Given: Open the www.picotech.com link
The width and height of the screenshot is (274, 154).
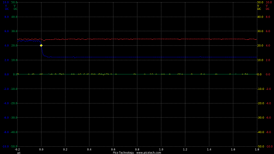Looking at the screenshot, I should point(149,153).
